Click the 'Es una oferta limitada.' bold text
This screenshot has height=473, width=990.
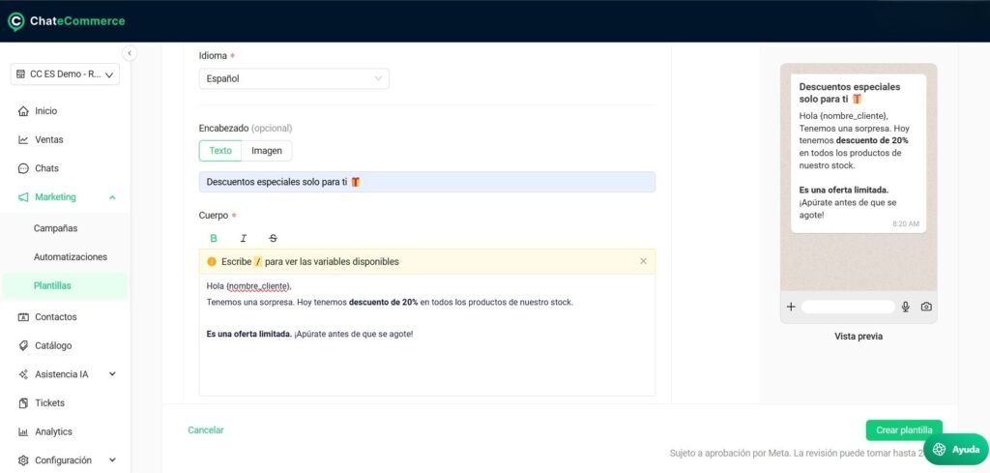pos(248,334)
